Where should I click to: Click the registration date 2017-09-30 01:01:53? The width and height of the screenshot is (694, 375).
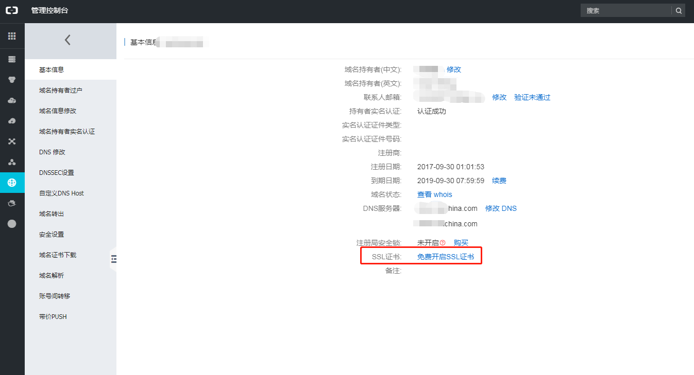click(451, 167)
